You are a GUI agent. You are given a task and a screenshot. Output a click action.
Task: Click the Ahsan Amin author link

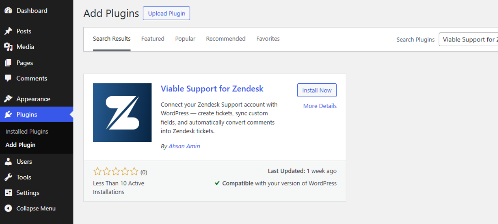pos(184,146)
